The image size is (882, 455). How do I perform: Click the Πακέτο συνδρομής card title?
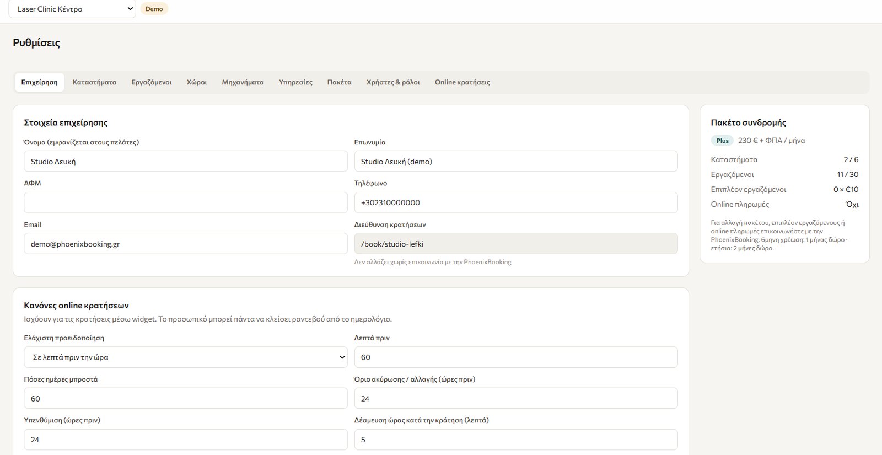pos(748,122)
